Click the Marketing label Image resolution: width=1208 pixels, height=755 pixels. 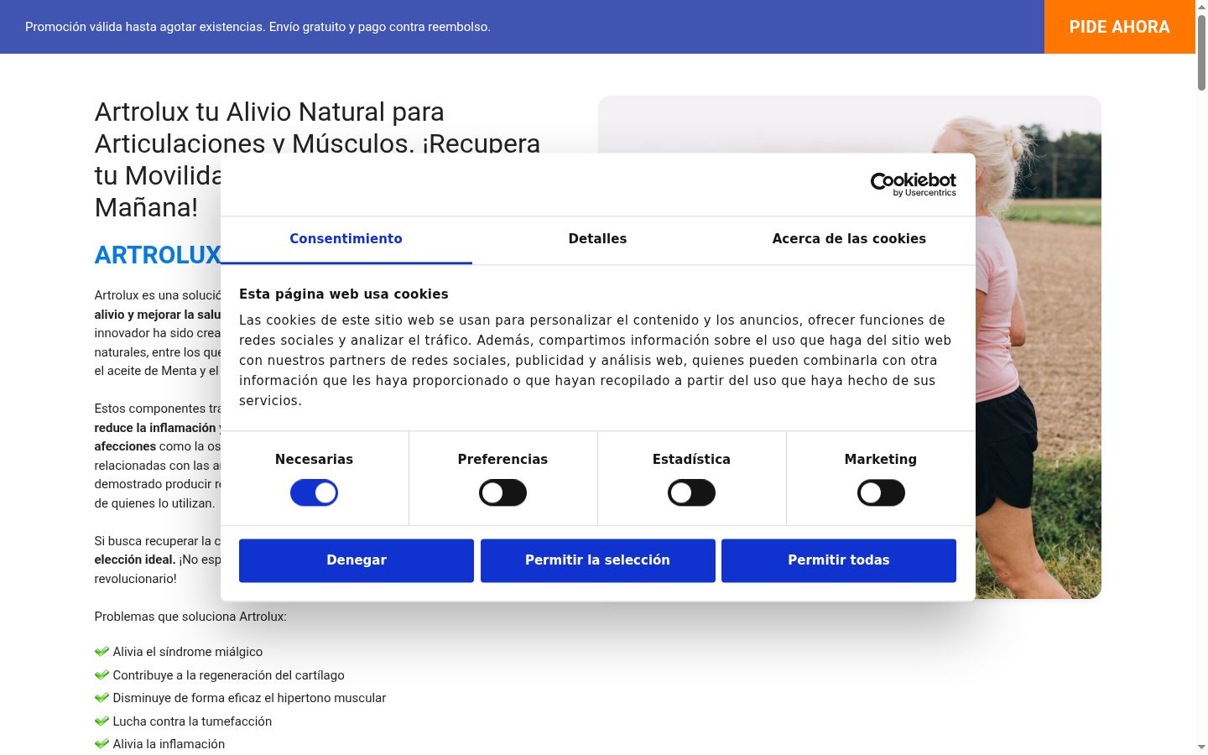coord(881,460)
